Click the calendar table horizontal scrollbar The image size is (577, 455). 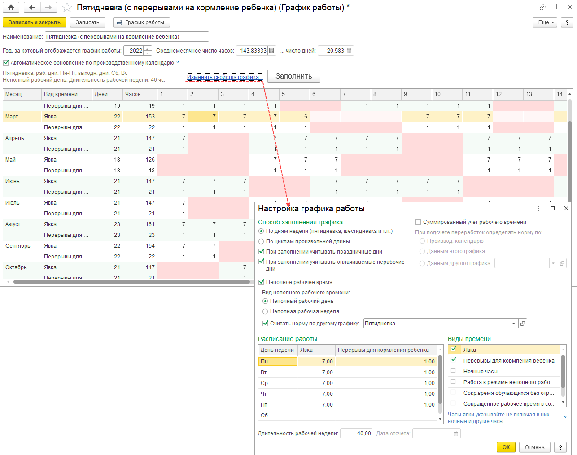tap(131, 282)
